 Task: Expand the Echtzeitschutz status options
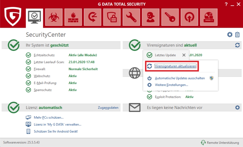(44, 55)
